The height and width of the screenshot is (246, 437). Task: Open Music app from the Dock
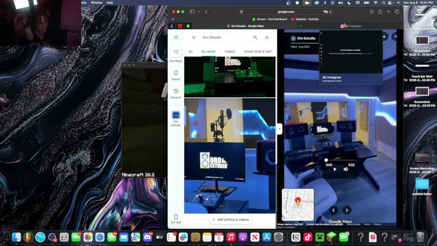coord(231,237)
